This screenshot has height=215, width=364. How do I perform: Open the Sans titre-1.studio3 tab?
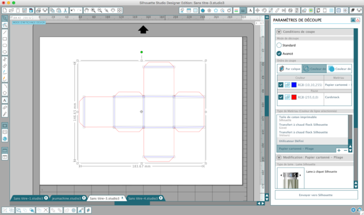coord(28,198)
